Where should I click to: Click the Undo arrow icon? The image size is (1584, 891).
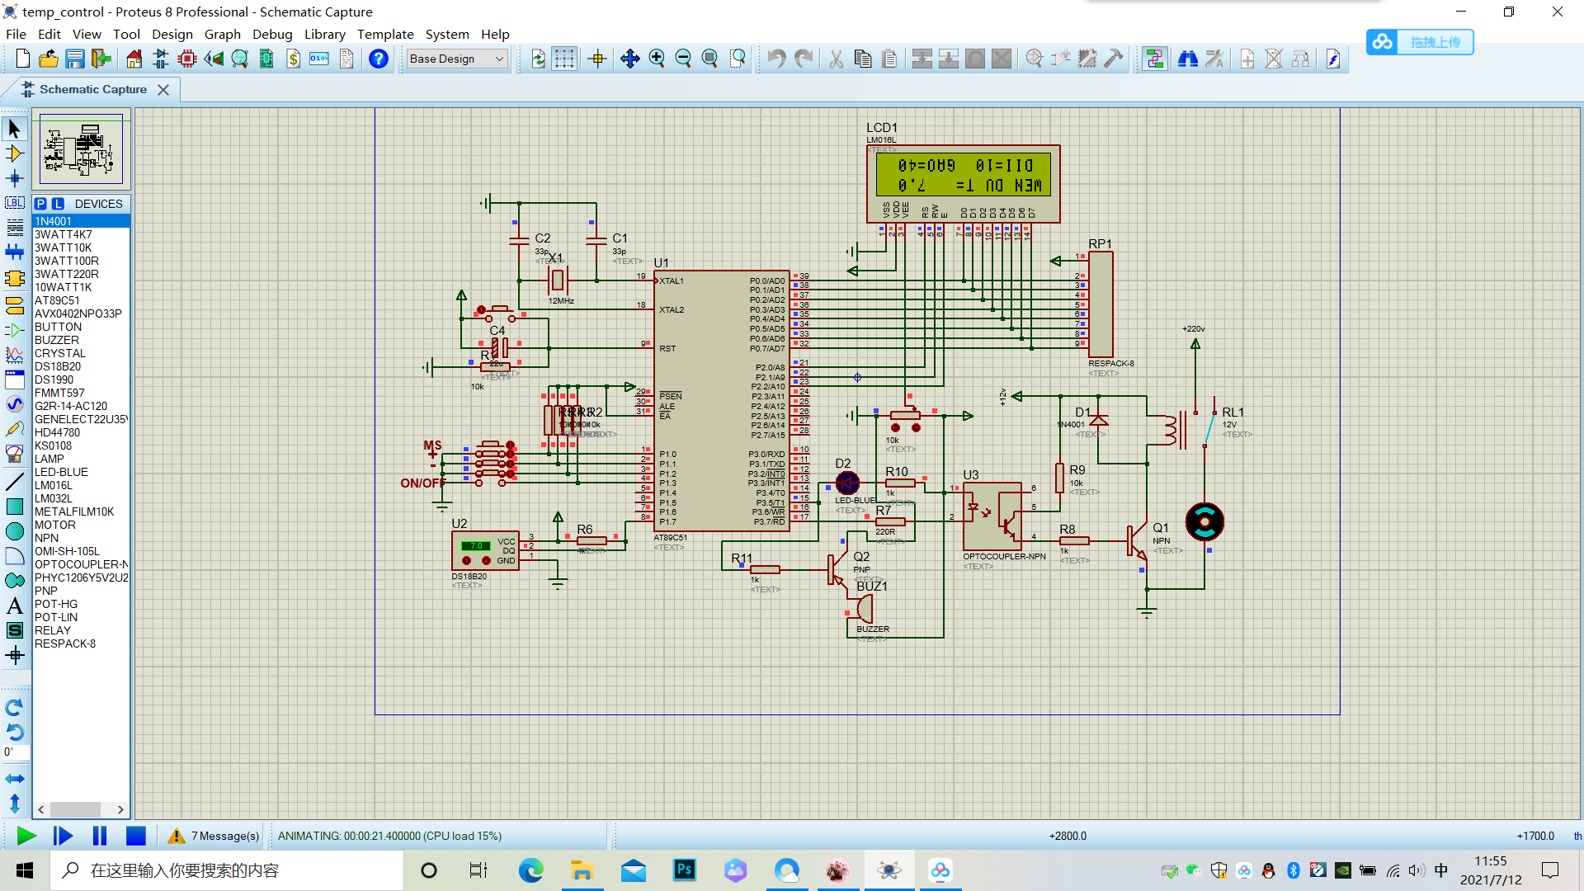(x=776, y=59)
